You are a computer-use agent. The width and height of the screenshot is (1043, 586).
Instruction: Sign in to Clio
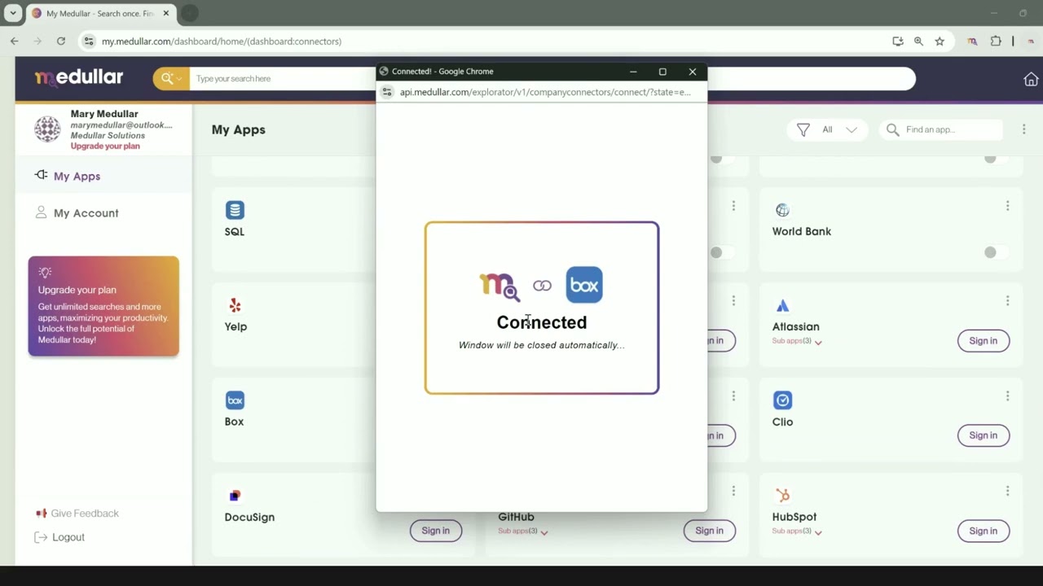coord(983,435)
